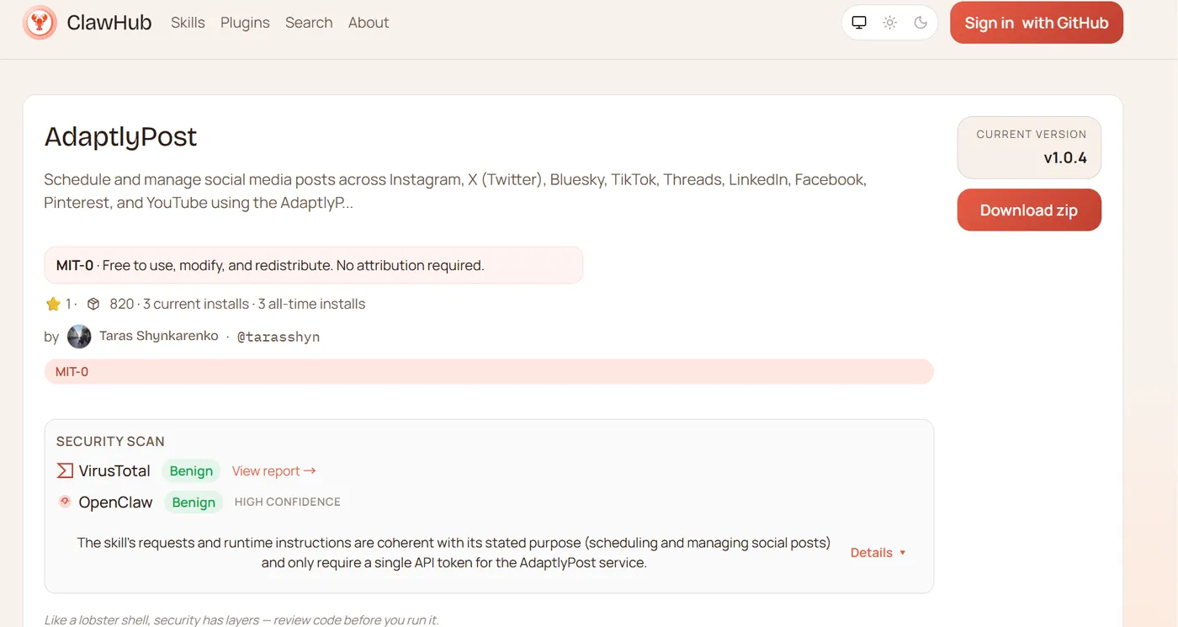
Task: Switch to dark theme moon icon
Action: point(921,23)
